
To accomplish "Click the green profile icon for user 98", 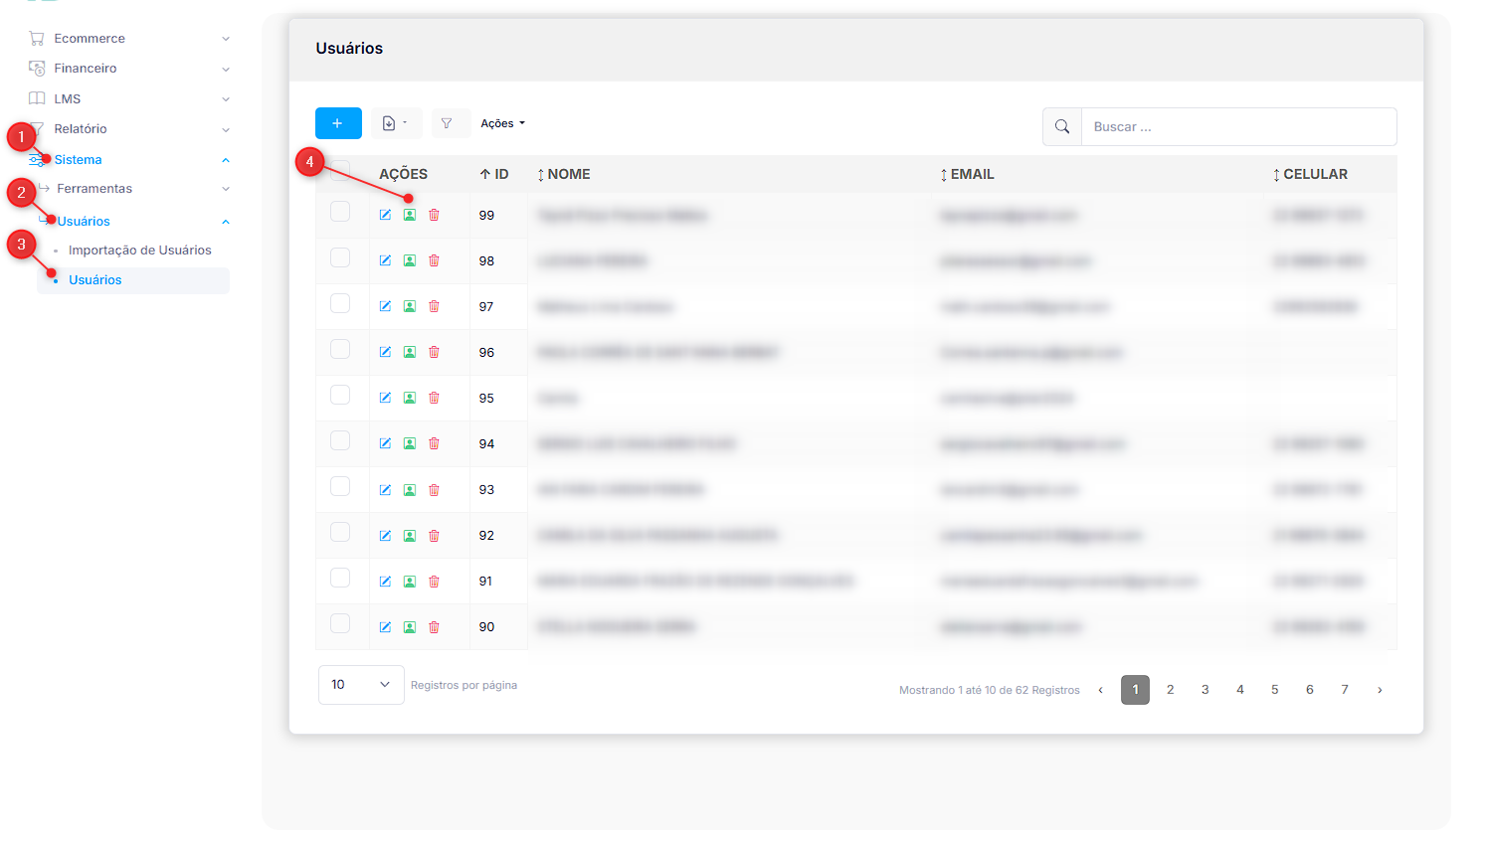I will [x=410, y=260].
